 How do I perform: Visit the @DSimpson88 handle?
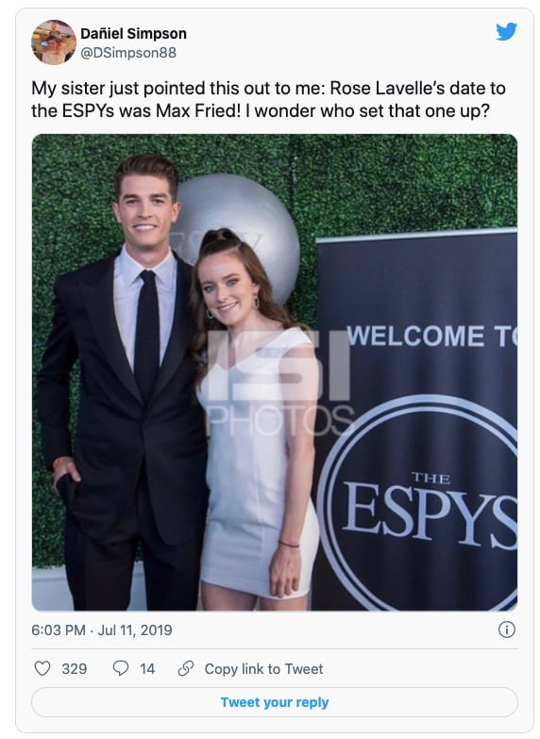pyautogui.click(x=128, y=53)
